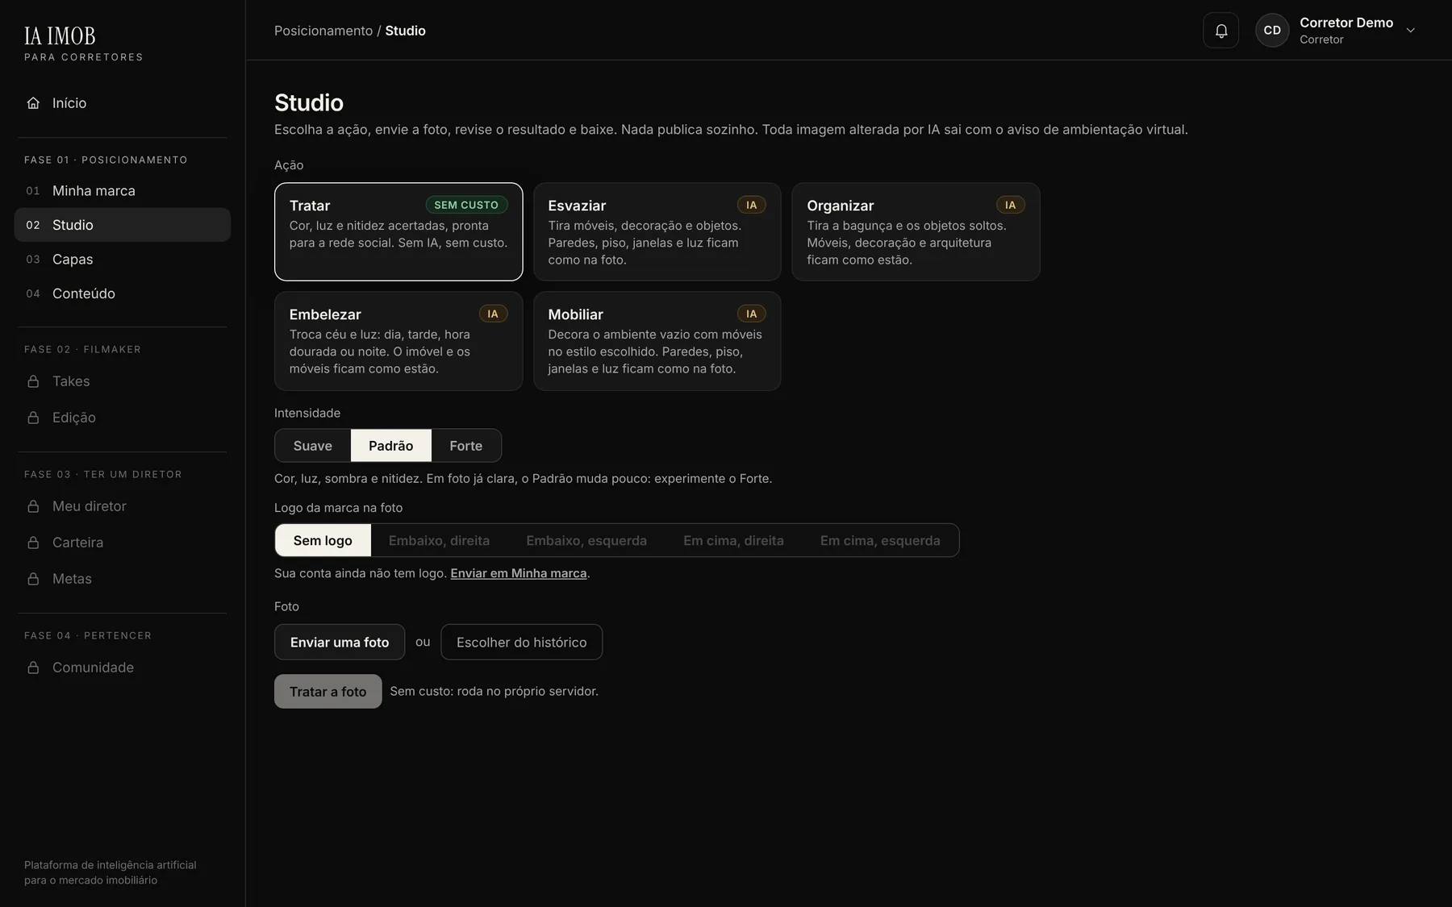This screenshot has width=1452, height=907.
Task: Set intensity to Suave
Action: click(x=313, y=446)
